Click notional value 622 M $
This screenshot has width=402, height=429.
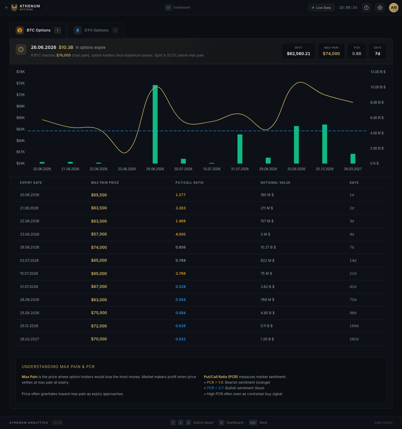pyautogui.click(x=268, y=261)
